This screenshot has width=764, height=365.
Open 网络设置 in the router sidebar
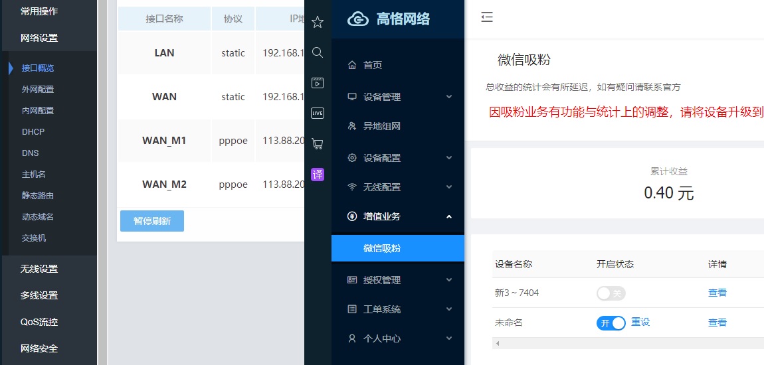pos(39,38)
